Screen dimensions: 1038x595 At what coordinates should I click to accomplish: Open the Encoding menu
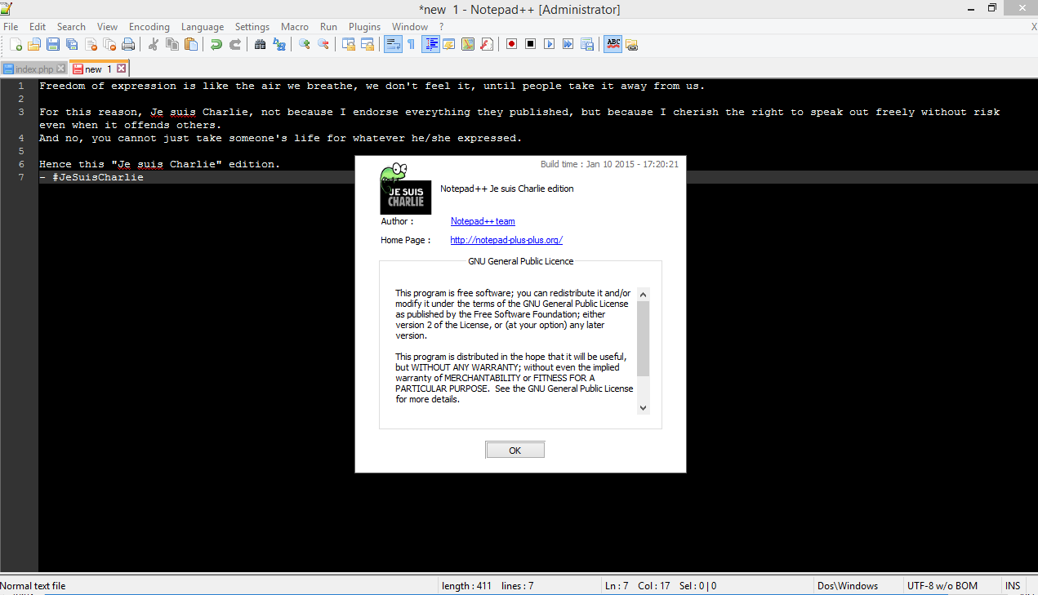click(149, 27)
